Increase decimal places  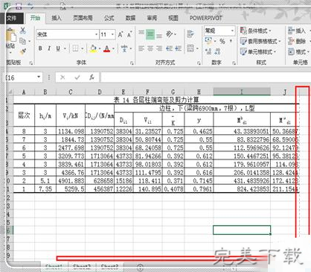[x=208, y=51]
